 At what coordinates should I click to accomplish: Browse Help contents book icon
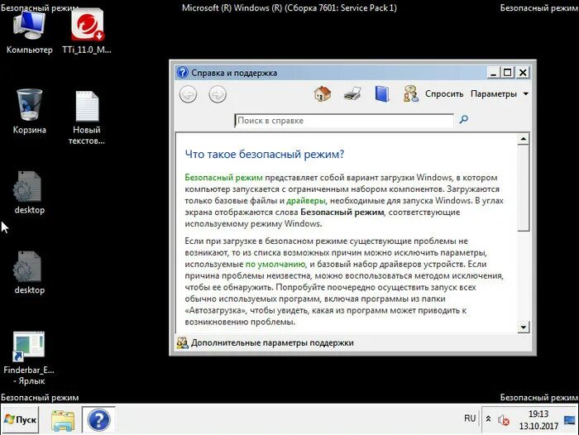coord(382,93)
